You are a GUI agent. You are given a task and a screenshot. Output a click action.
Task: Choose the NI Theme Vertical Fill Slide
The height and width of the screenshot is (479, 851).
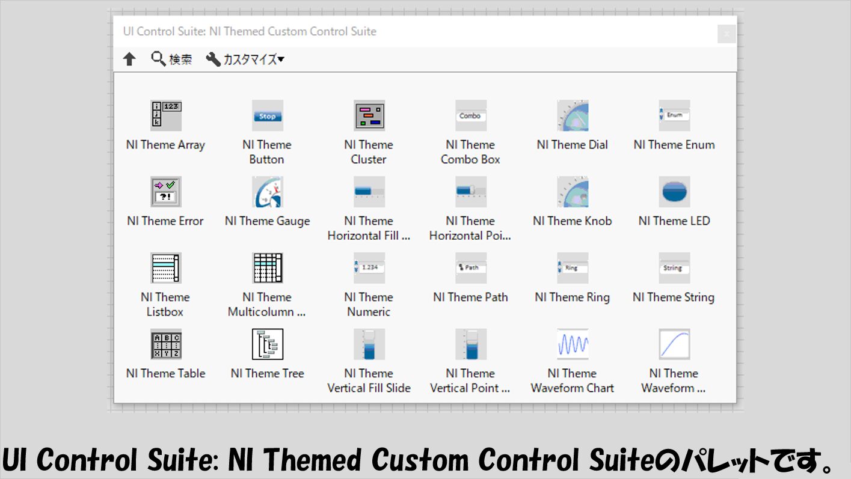369,344
